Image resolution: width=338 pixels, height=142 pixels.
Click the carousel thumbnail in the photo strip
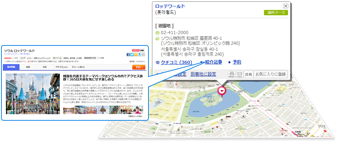click(92, 110)
